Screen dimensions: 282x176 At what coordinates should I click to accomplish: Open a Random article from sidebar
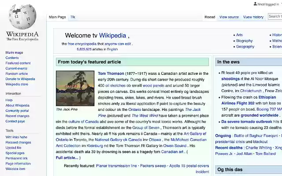point(17,73)
